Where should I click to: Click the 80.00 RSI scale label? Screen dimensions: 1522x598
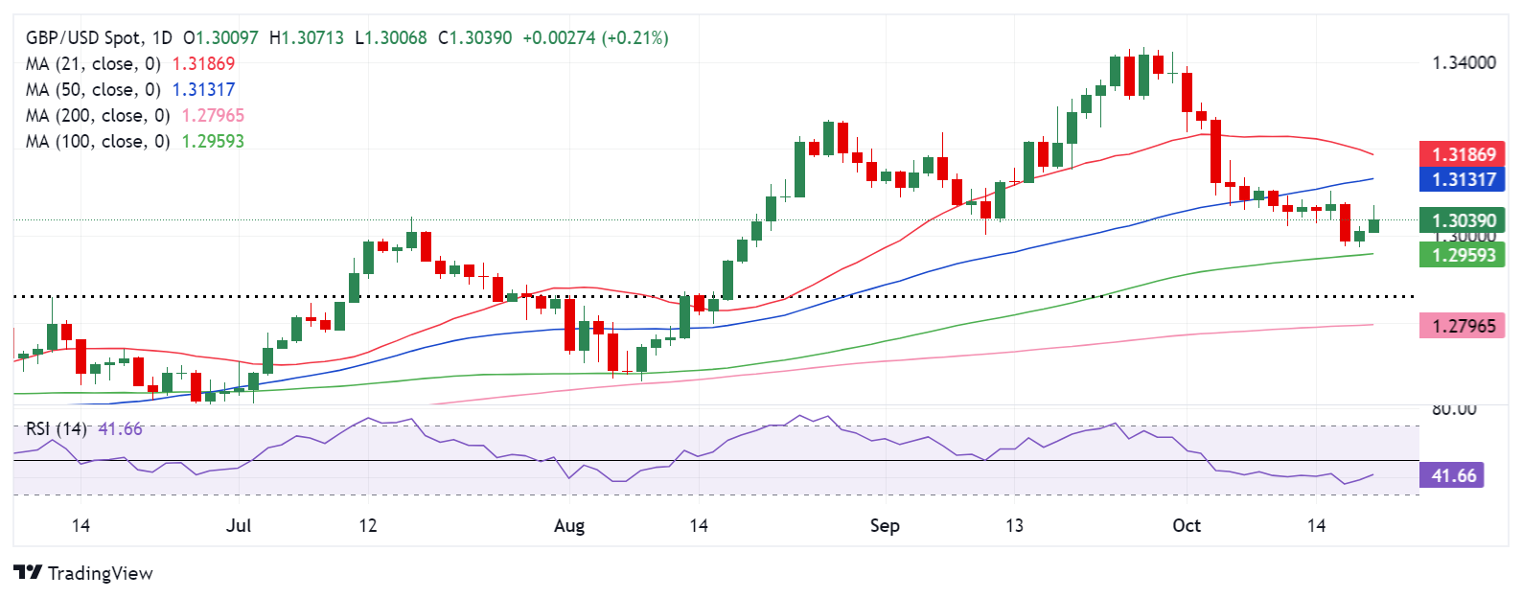point(1454,409)
